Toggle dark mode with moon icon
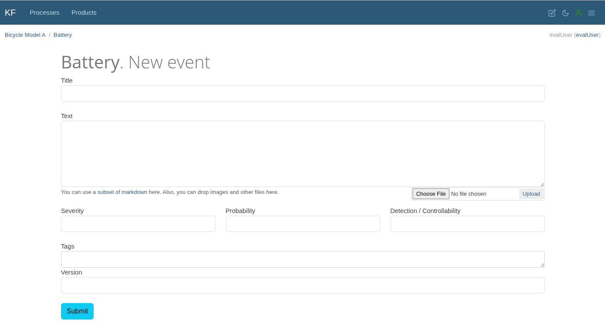The height and width of the screenshot is (323, 605). 565,13
